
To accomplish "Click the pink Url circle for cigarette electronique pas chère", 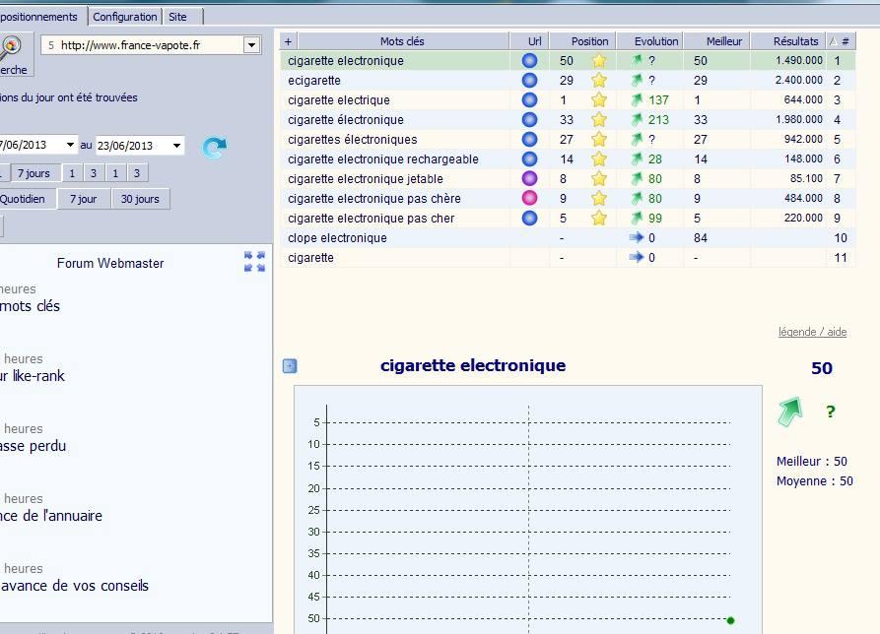I will click(x=529, y=198).
